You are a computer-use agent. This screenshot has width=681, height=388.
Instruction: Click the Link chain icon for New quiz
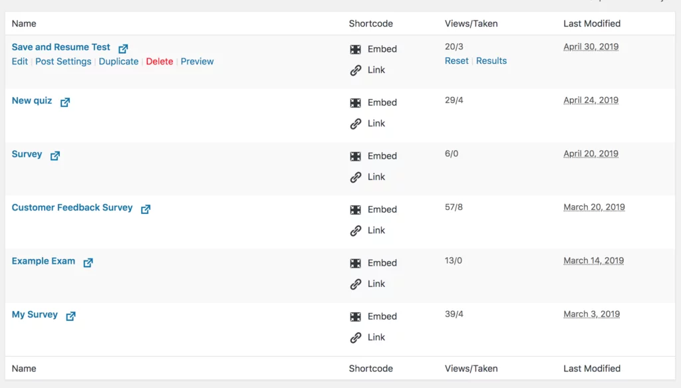tap(356, 124)
